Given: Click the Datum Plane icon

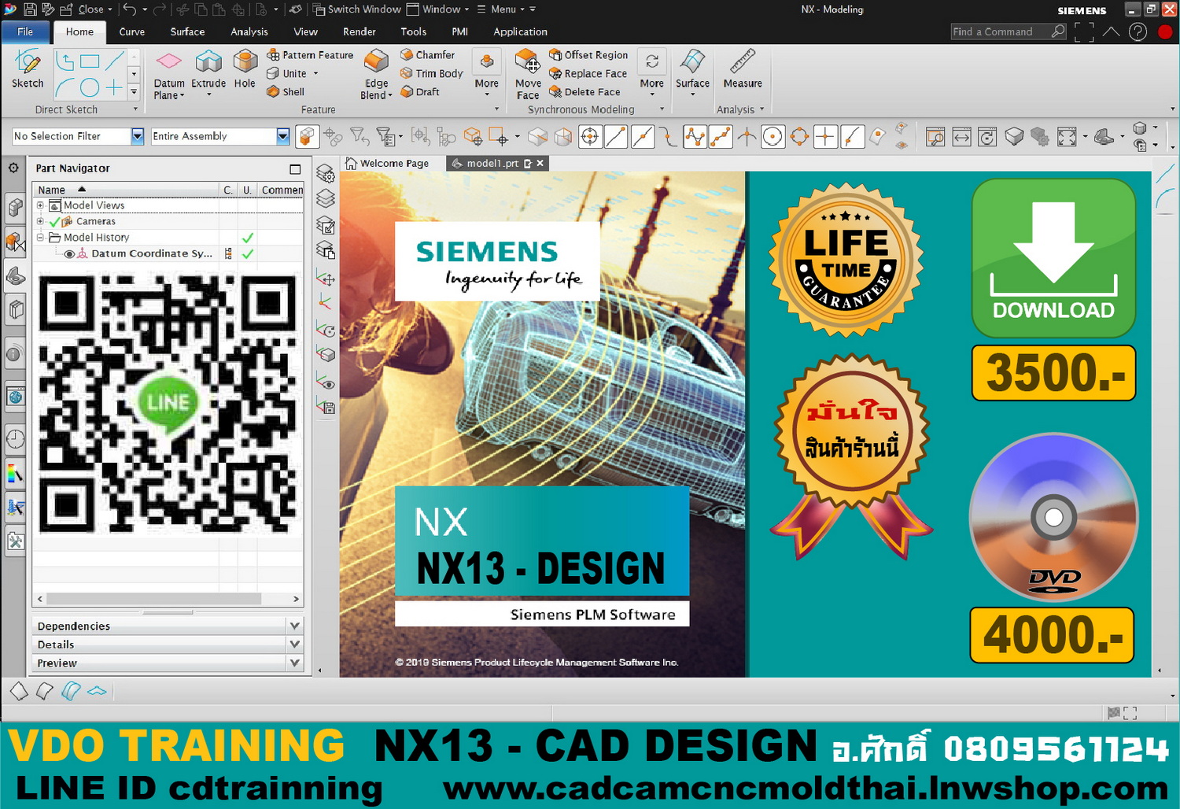Looking at the screenshot, I should (x=168, y=63).
